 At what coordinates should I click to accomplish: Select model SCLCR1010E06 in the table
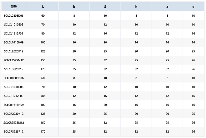tap(14, 87)
